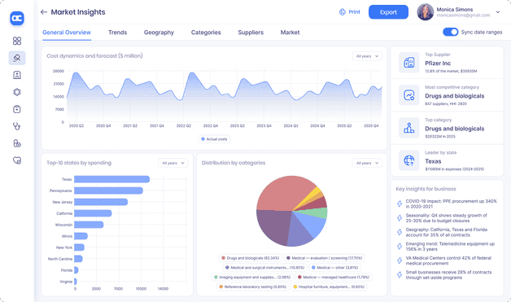Click the Top category podium icon

click(409, 128)
